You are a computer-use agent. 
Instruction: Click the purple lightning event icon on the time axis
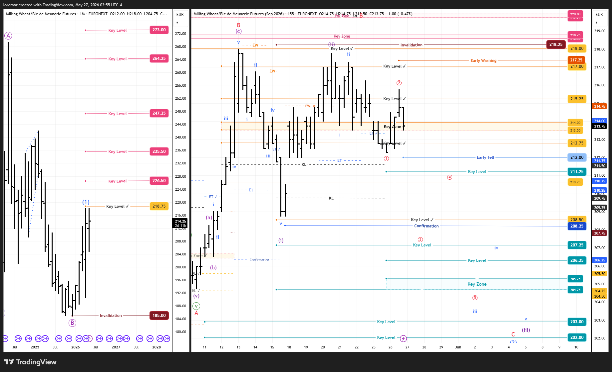point(403,338)
